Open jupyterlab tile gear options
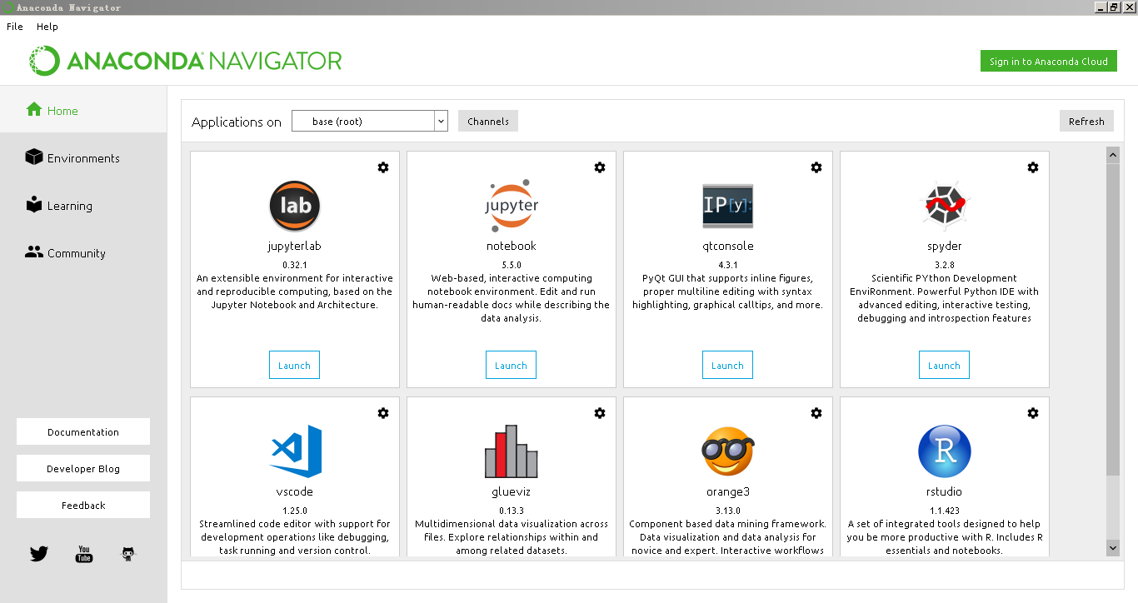Image resolution: width=1138 pixels, height=603 pixels. pyautogui.click(x=383, y=167)
